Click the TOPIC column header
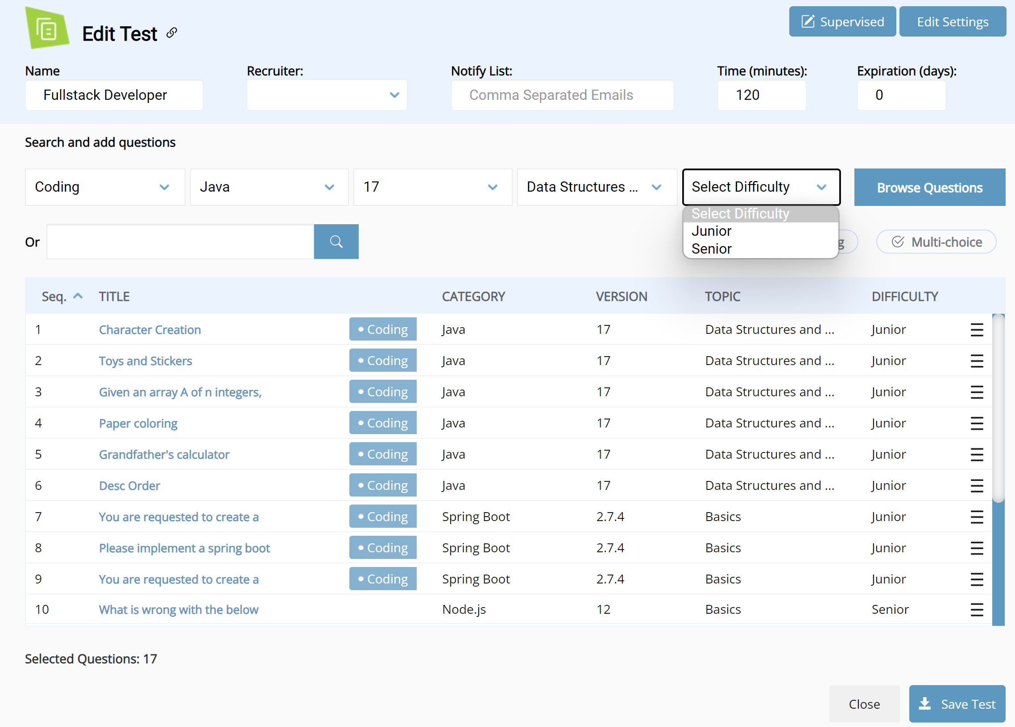 (723, 296)
